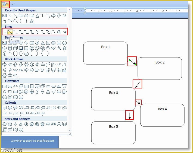Screen dimensions: 193x153
Task: Select Up Arrow in Block Arrows
Action: [x=15, y=65]
